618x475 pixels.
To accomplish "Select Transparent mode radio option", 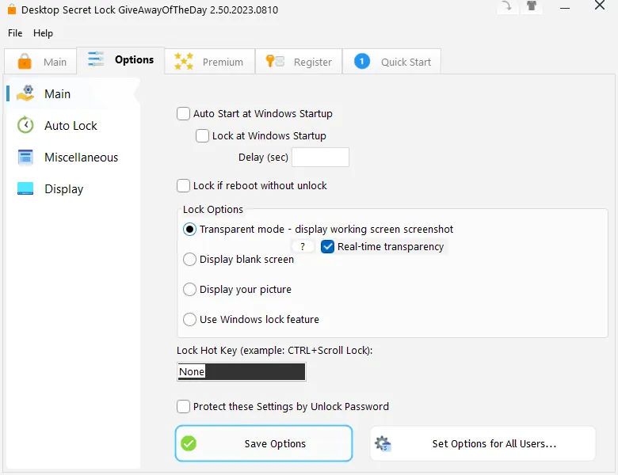I will pyautogui.click(x=189, y=230).
